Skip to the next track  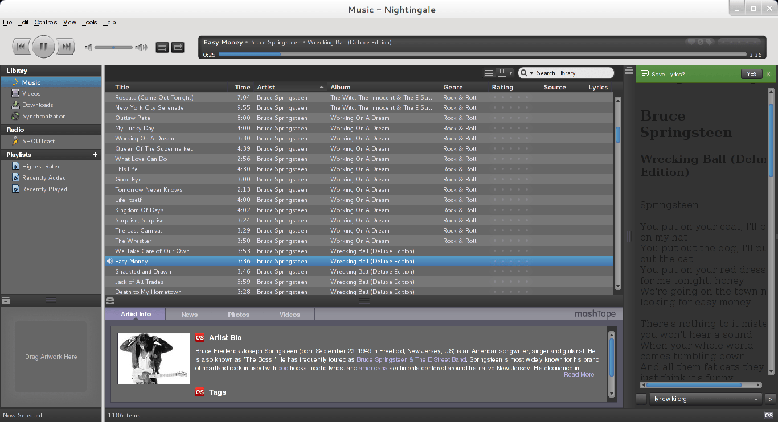65,47
